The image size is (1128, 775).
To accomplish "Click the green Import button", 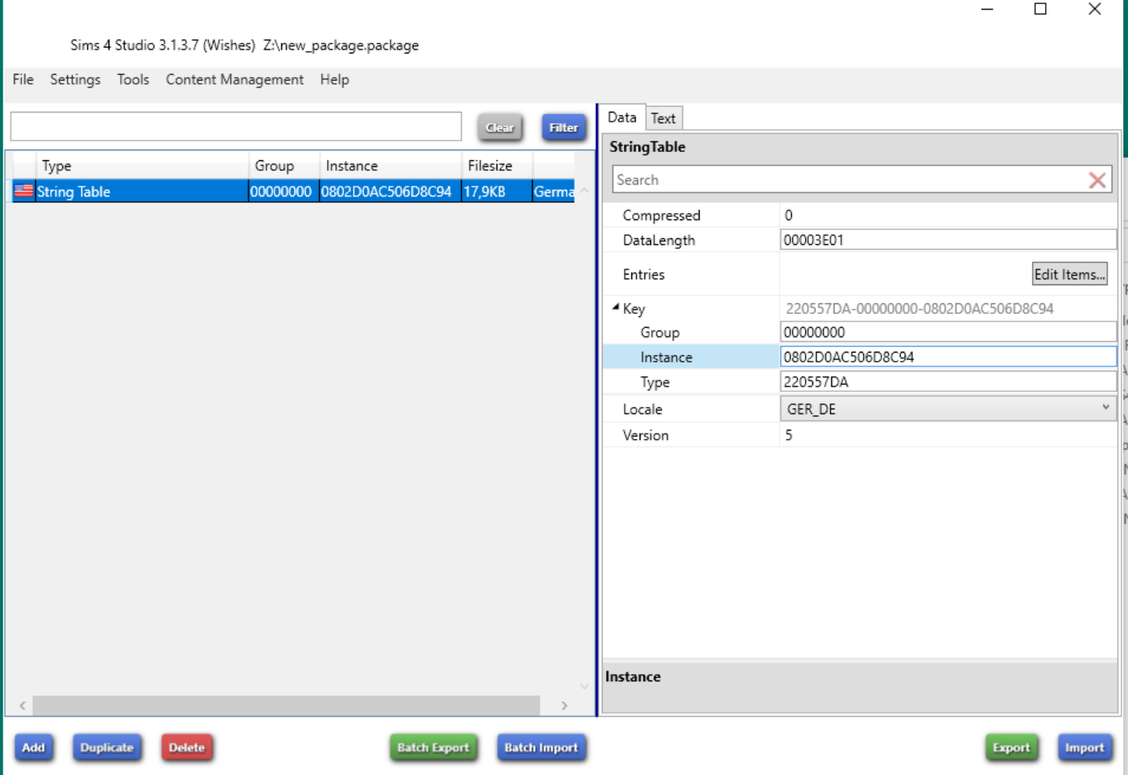I will pos(1084,747).
